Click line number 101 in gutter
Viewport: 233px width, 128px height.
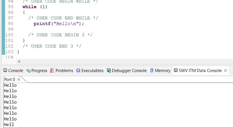click(9, 41)
